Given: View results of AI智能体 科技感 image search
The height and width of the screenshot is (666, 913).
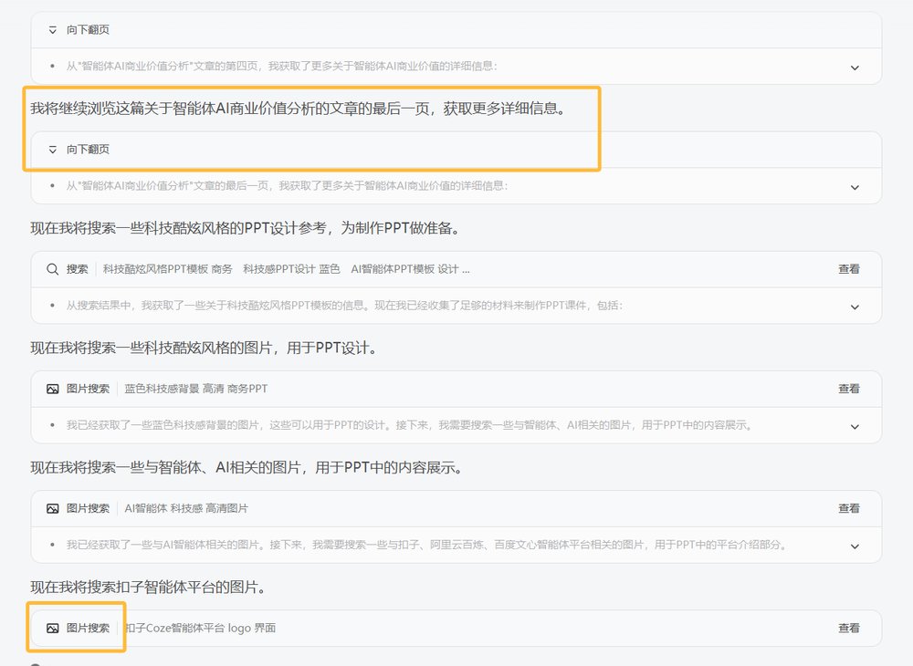Looking at the screenshot, I should click(848, 508).
